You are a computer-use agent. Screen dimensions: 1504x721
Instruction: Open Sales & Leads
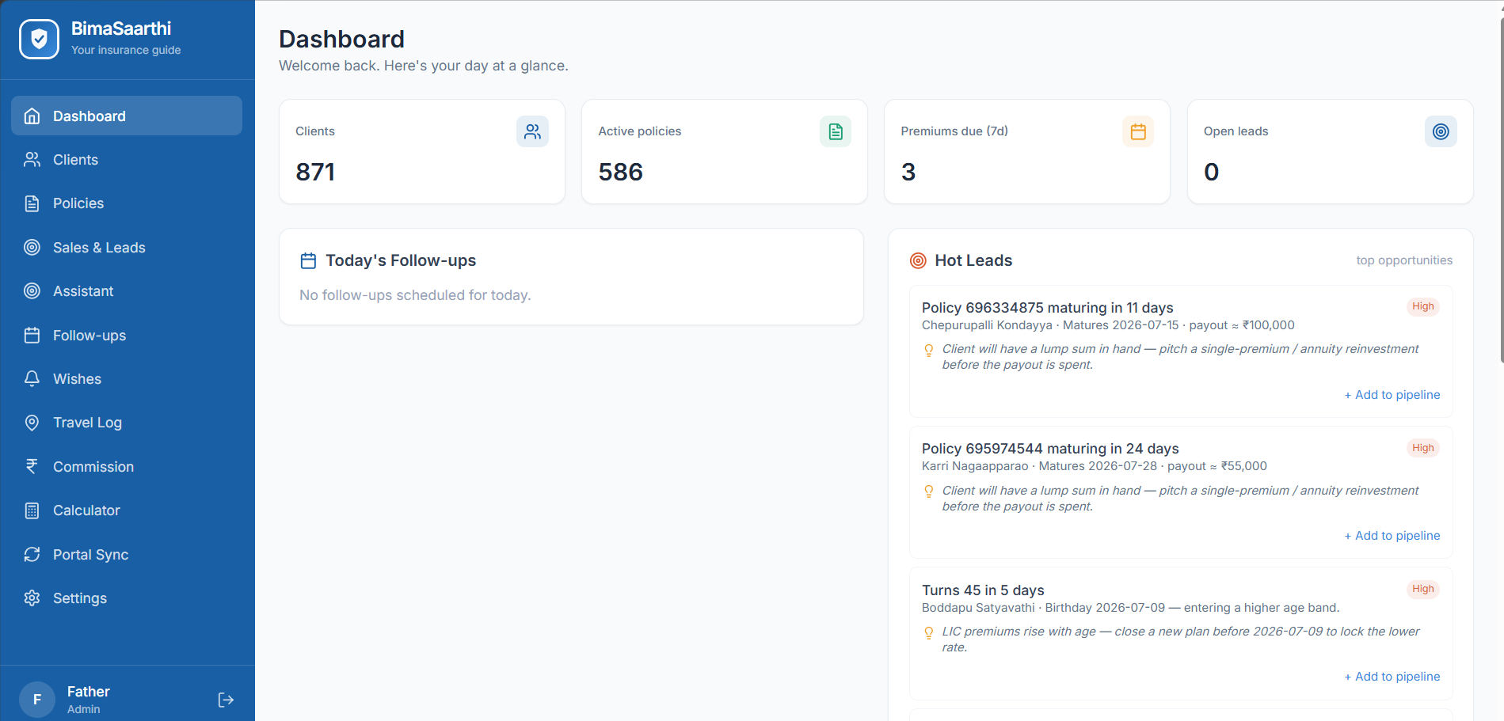127,248
